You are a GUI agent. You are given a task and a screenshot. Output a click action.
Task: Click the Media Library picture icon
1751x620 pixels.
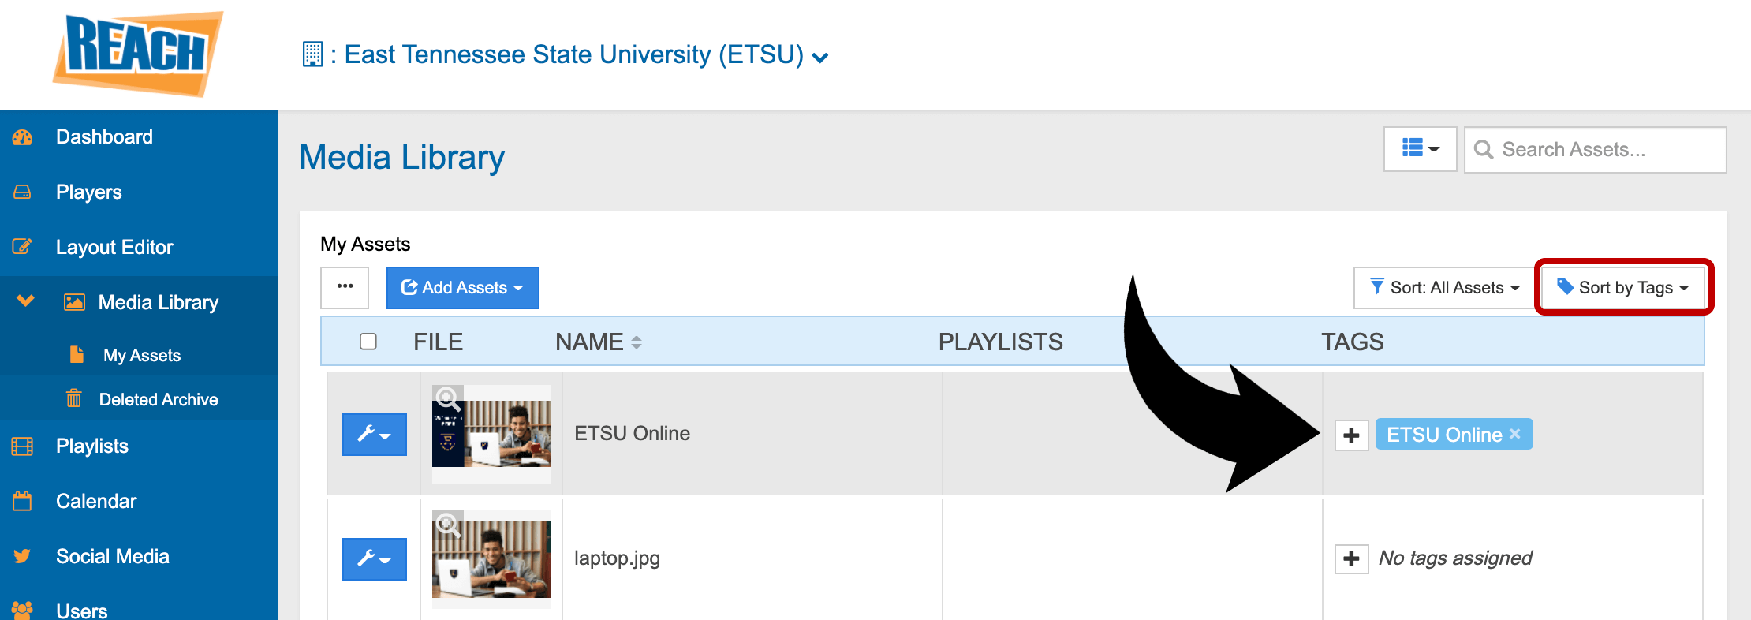point(73,301)
